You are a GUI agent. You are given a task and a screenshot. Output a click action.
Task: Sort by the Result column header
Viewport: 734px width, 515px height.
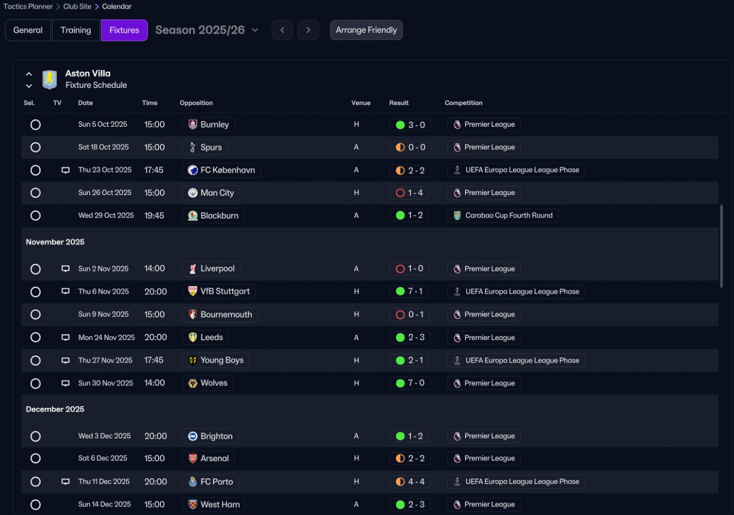(x=399, y=103)
